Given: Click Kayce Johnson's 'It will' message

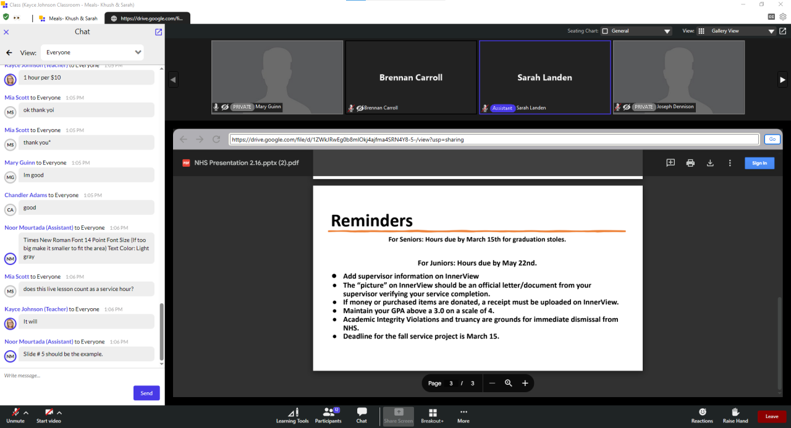Looking at the screenshot, I should point(87,321).
